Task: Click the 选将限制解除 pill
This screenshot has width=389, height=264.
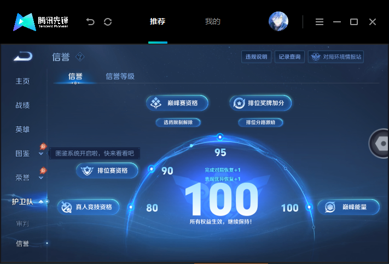Action: 178,122
